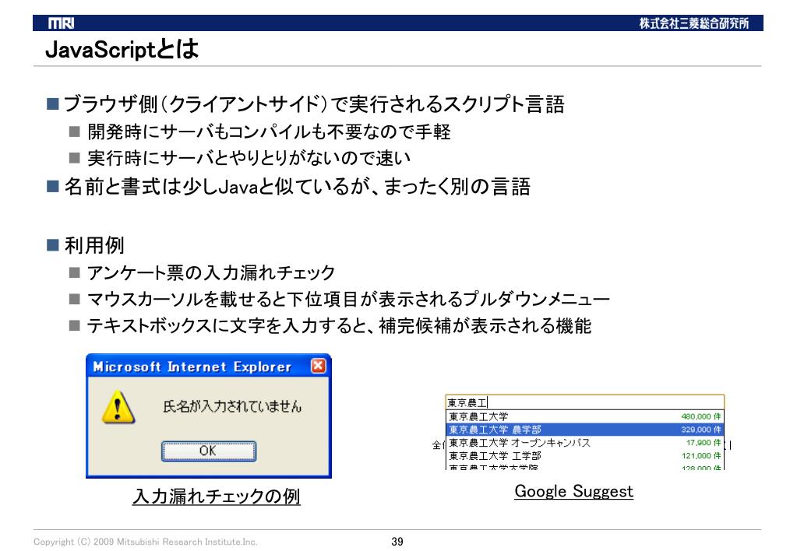The width and height of the screenshot is (797, 551).
Task: Select the 東京農工大学 suggestion at the top
Action: coord(478,416)
